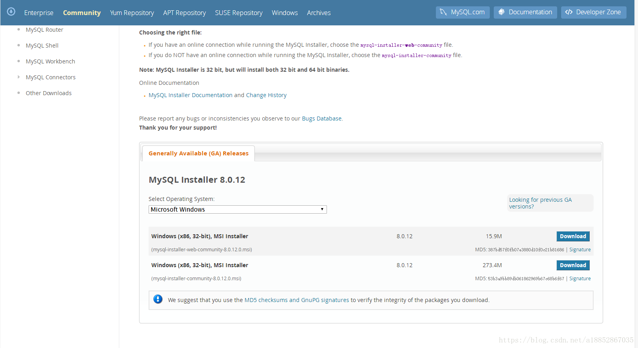Viewport: 638px width, 348px height.
Task: Switch to the Windows tab
Action: tap(285, 13)
